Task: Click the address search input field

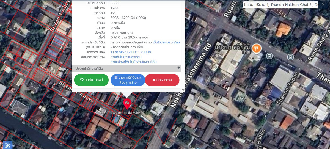Action: click(280, 5)
